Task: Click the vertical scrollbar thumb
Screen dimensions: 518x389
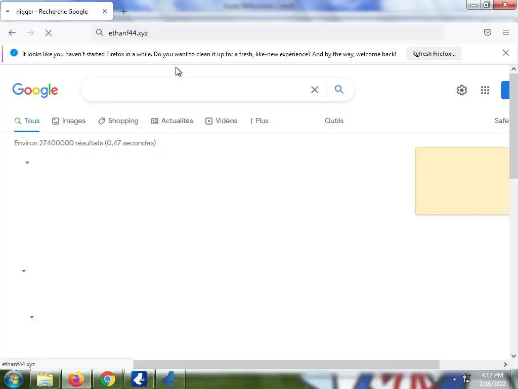Action: (x=513, y=126)
